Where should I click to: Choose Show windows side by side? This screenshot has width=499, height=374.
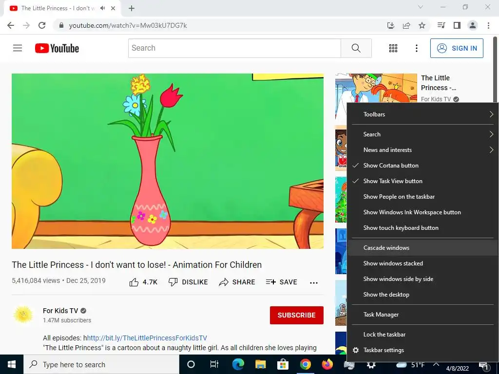[422, 279]
